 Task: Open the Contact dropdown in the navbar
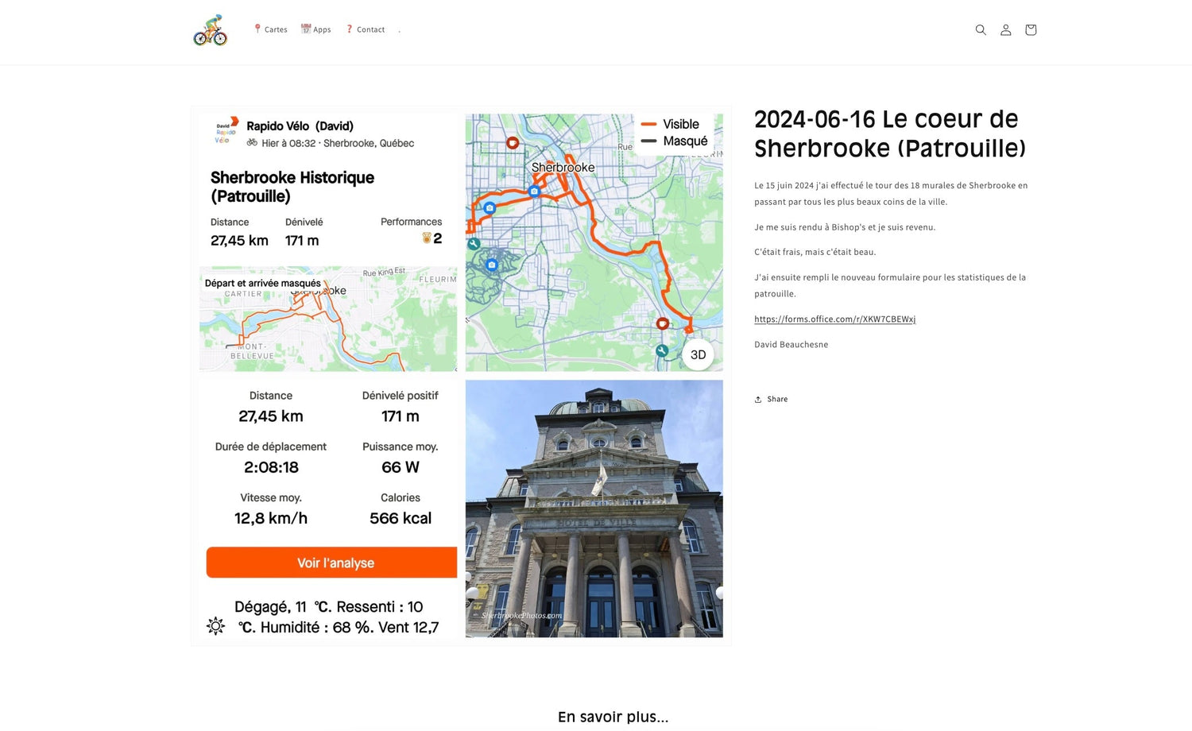coord(366,29)
